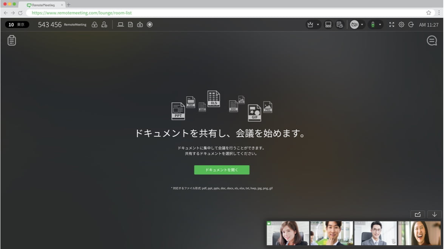This screenshot has width=444, height=249.
Task: Click the green ドキュメントを開く button
Action: (x=222, y=170)
